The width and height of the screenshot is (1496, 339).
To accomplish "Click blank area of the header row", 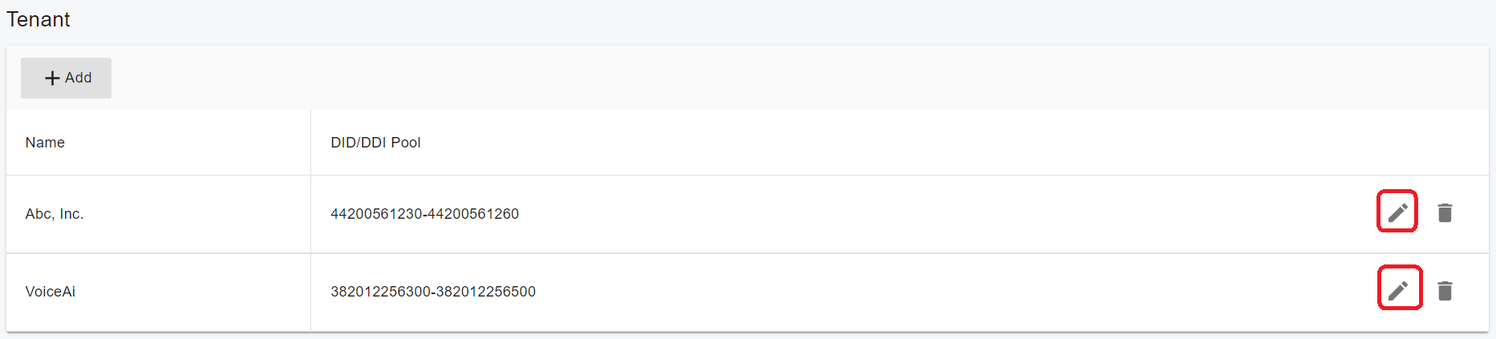I will coord(882,143).
